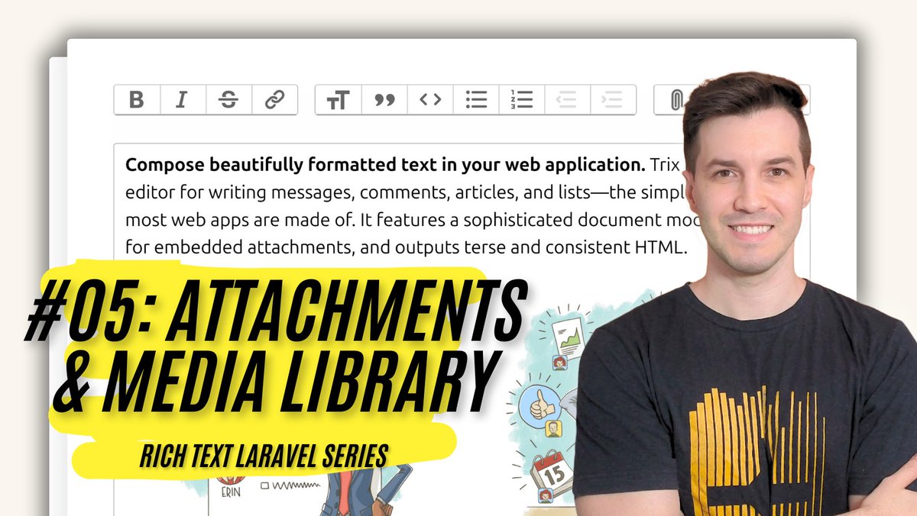Toggle strikethrough formatting
The width and height of the screenshot is (917, 516).
[227, 99]
